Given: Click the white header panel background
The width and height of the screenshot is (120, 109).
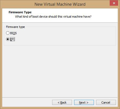Looking at the screenshot, I should click(104, 15).
